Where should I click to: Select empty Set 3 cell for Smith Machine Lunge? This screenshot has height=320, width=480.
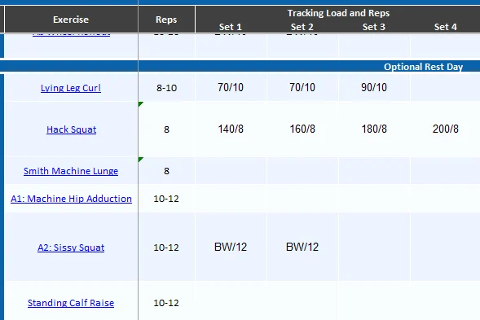click(374, 171)
